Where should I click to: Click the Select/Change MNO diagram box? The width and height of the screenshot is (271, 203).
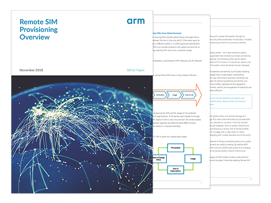[160, 159]
